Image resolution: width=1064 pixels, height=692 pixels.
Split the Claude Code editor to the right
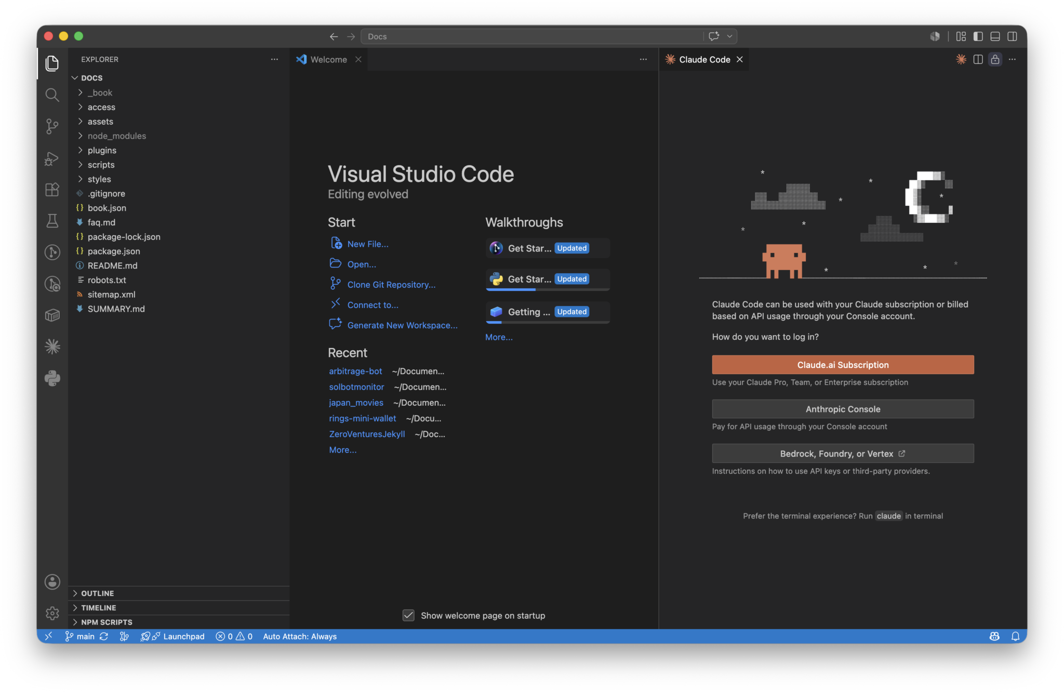click(978, 59)
